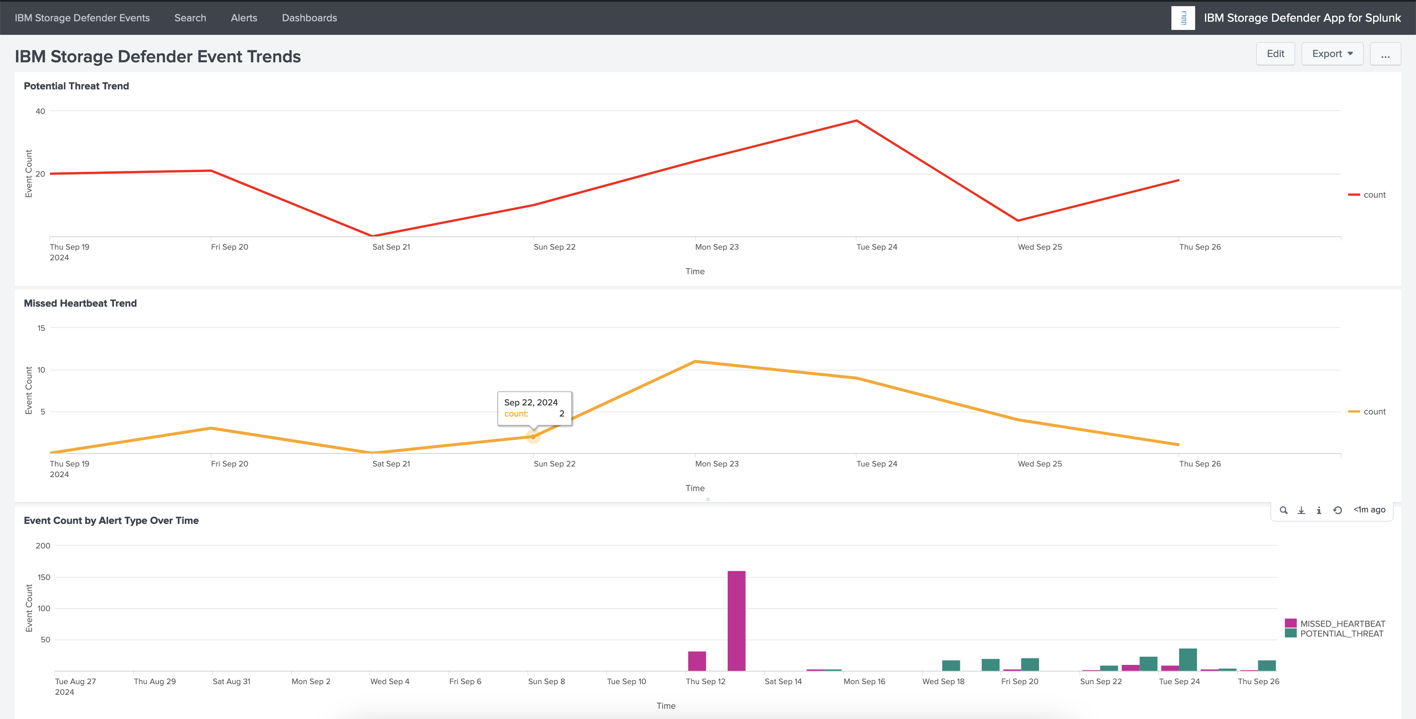Click the green bar above Tue Sep 24
The height and width of the screenshot is (719, 1416).
click(x=1188, y=660)
